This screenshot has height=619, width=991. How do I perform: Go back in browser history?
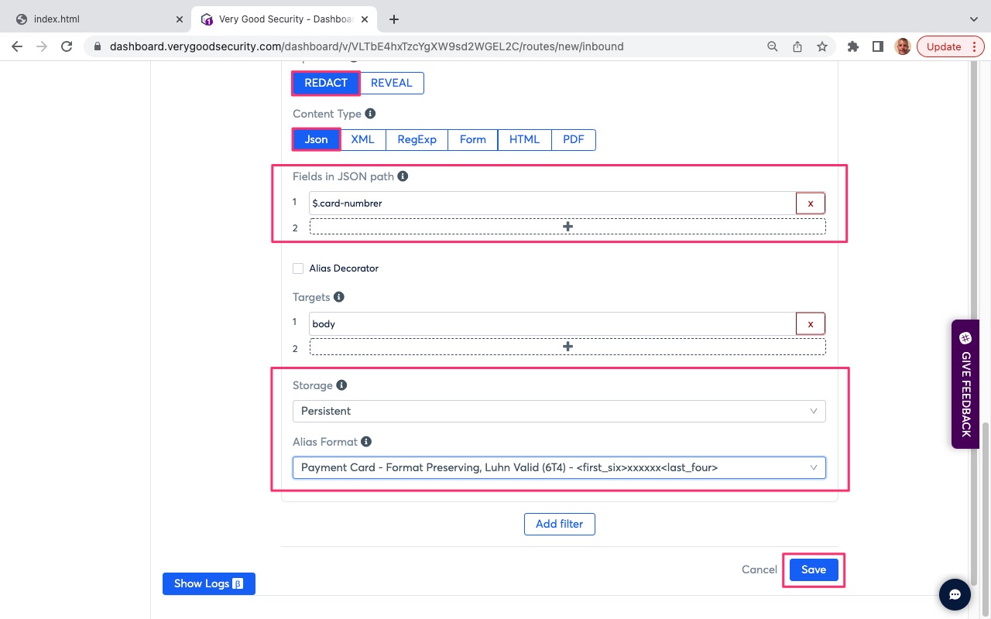click(17, 46)
